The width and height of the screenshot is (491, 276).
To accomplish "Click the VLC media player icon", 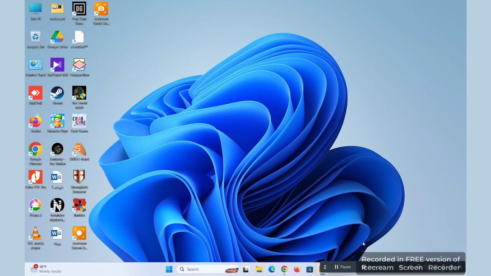I will (x=35, y=234).
